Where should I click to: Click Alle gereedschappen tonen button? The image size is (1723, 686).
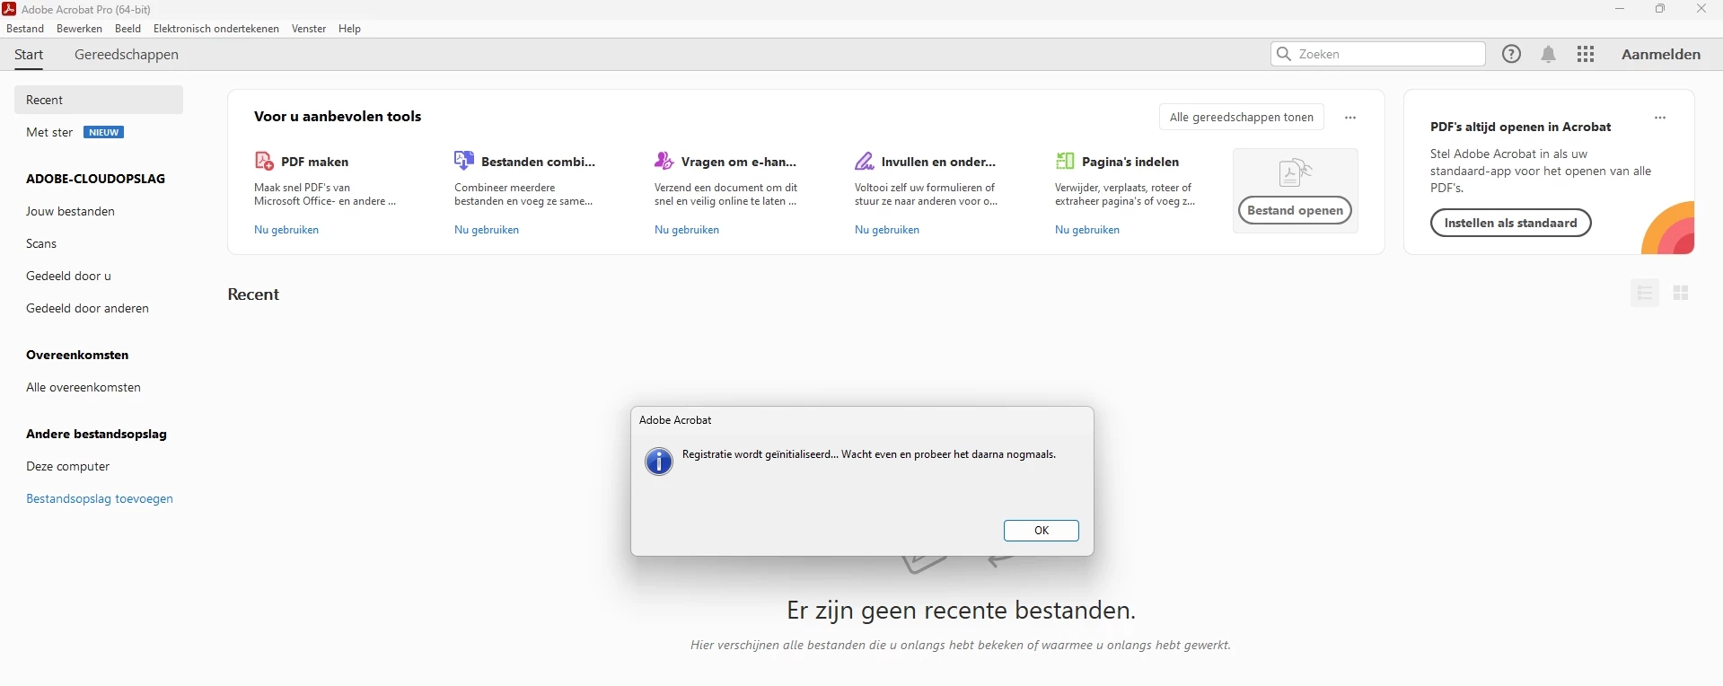(x=1242, y=118)
